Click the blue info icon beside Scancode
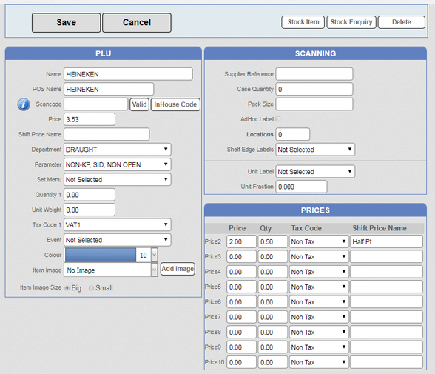 coord(24,104)
